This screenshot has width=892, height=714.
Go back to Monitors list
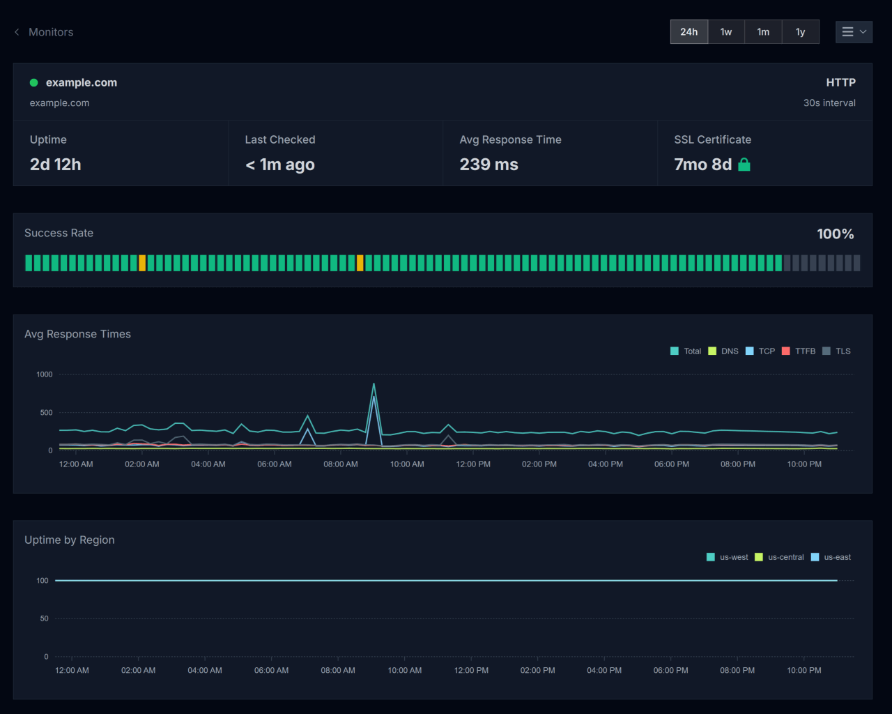pos(50,32)
